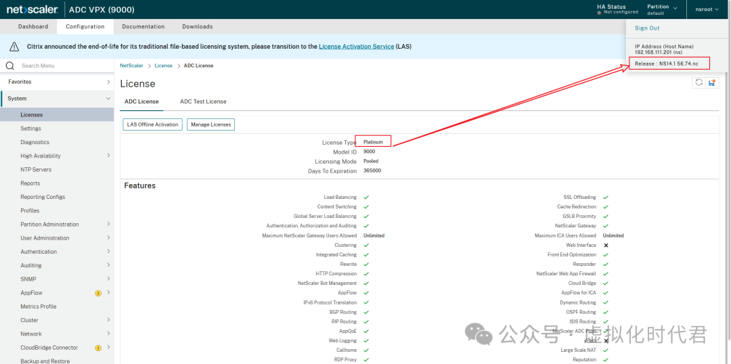Click the SSL Offloading checkmark
This screenshot has height=364, width=731.
pos(606,198)
